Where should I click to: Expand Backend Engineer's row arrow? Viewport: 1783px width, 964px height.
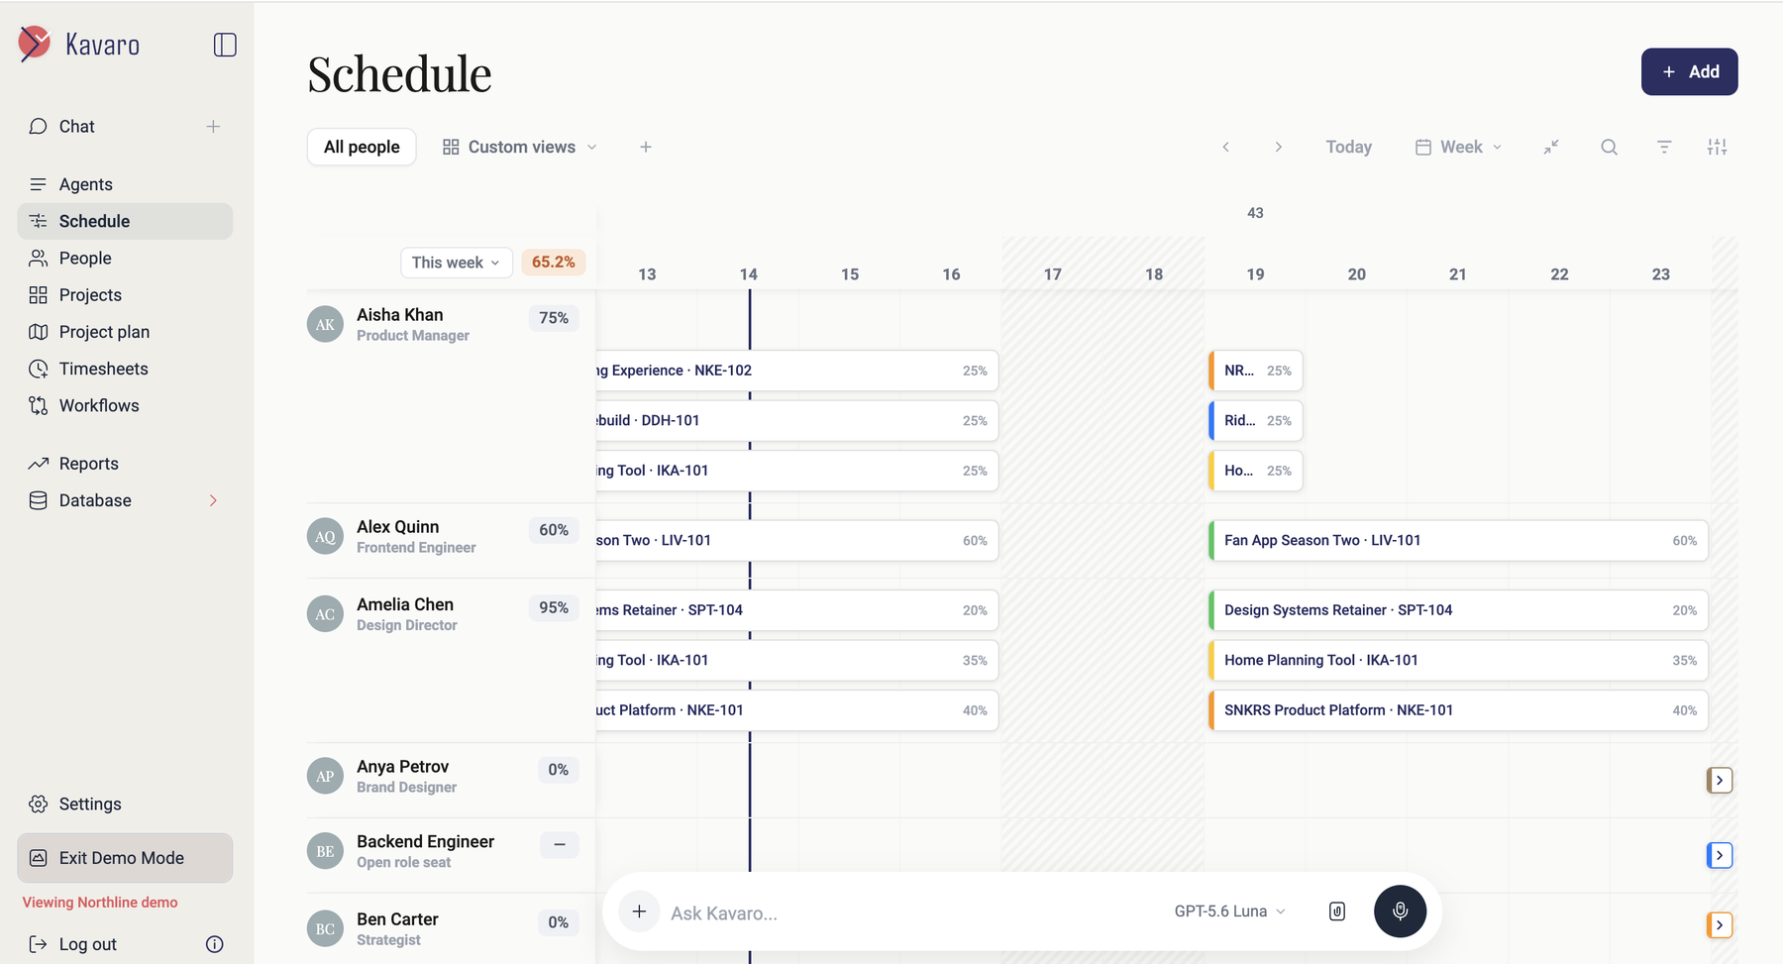tap(1720, 855)
